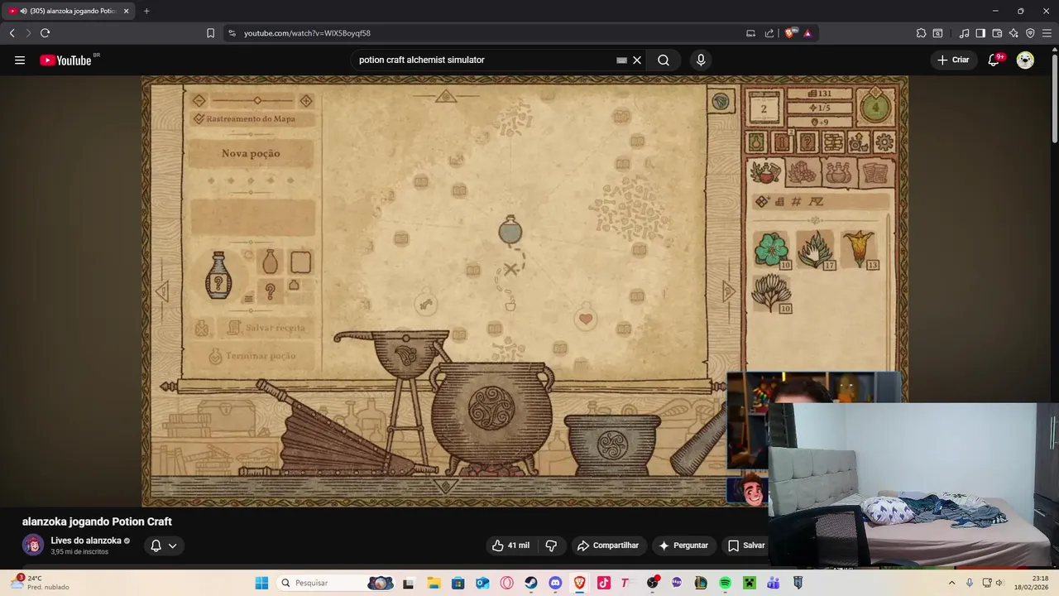Select the potion bottle with question mark
This screenshot has width=1059, height=596.
point(218,275)
